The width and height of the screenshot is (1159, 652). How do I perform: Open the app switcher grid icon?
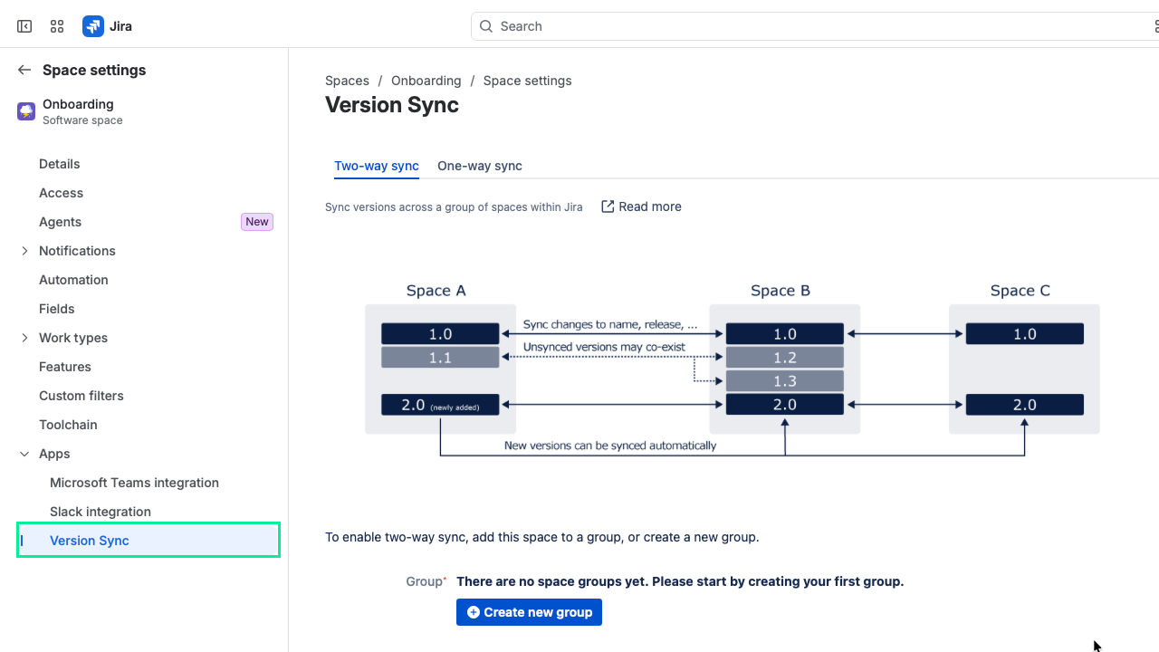57,26
